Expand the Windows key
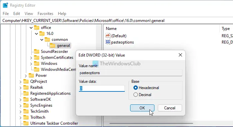233x127 pixels. tap(31, 64)
